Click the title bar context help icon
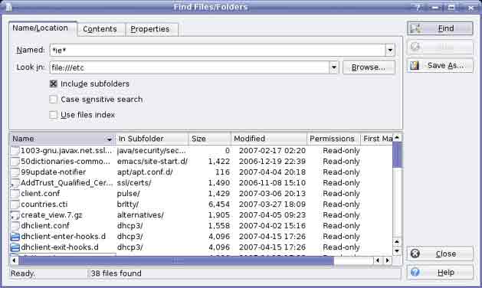 click(418, 8)
